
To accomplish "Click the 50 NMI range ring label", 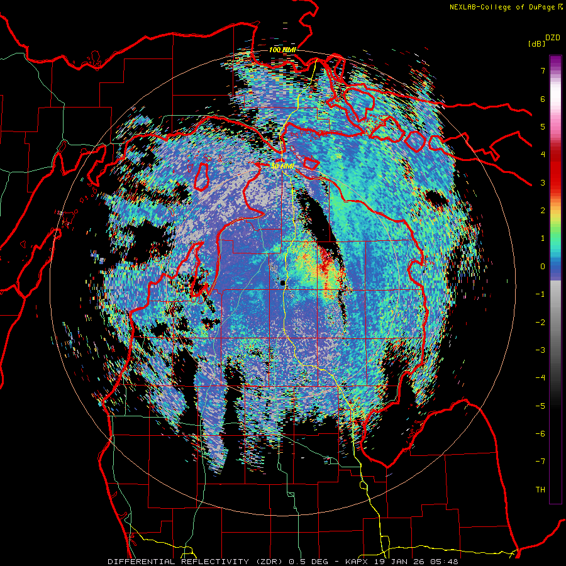I will (x=282, y=167).
